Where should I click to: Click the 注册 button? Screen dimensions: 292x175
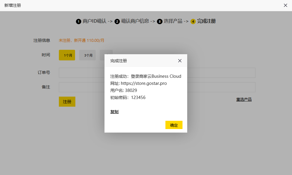click(67, 102)
